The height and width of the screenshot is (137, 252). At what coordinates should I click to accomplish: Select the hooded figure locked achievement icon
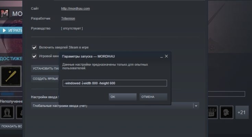point(7,112)
